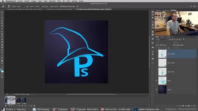198x111 pixels.
Task: Select Capa 1 copia 2 layer thumbnail
Action: [162, 63]
